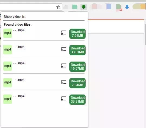Image resolution: width=146 pixels, height=128 pixels.
Task: Cast the last 33.81MB mp4 video
Action: coord(64,99)
